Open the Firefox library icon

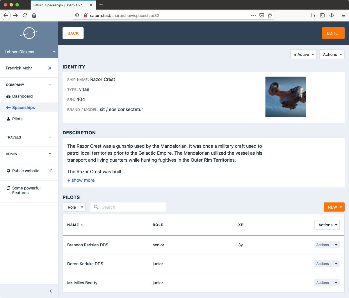[313, 15]
